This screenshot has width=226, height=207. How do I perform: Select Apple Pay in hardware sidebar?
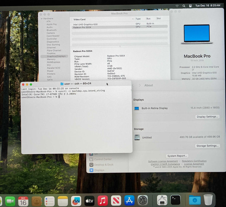tap(52, 24)
